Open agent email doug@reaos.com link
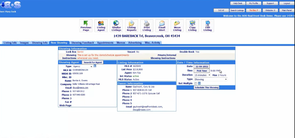This screenshot has width=295, height=138. tap(80, 88)
